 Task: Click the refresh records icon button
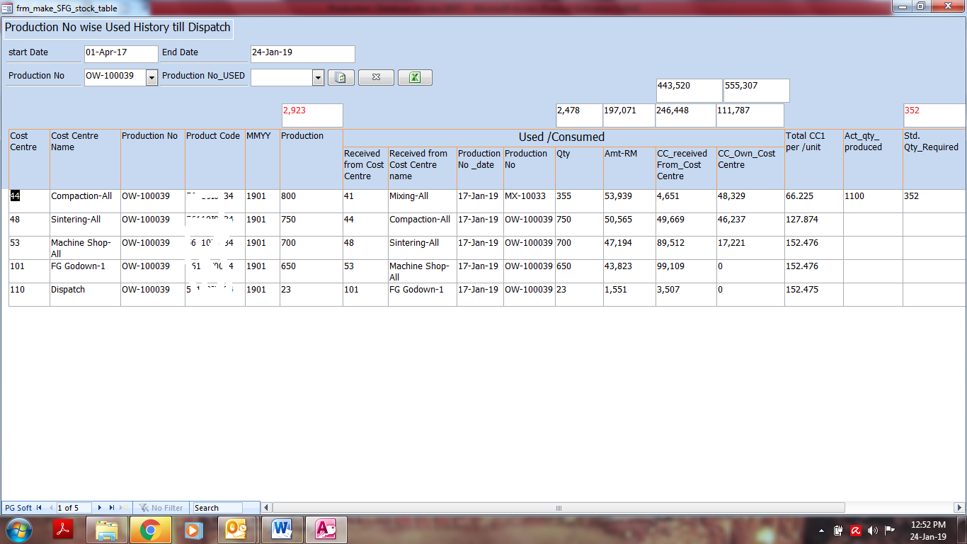coord(341,77)
